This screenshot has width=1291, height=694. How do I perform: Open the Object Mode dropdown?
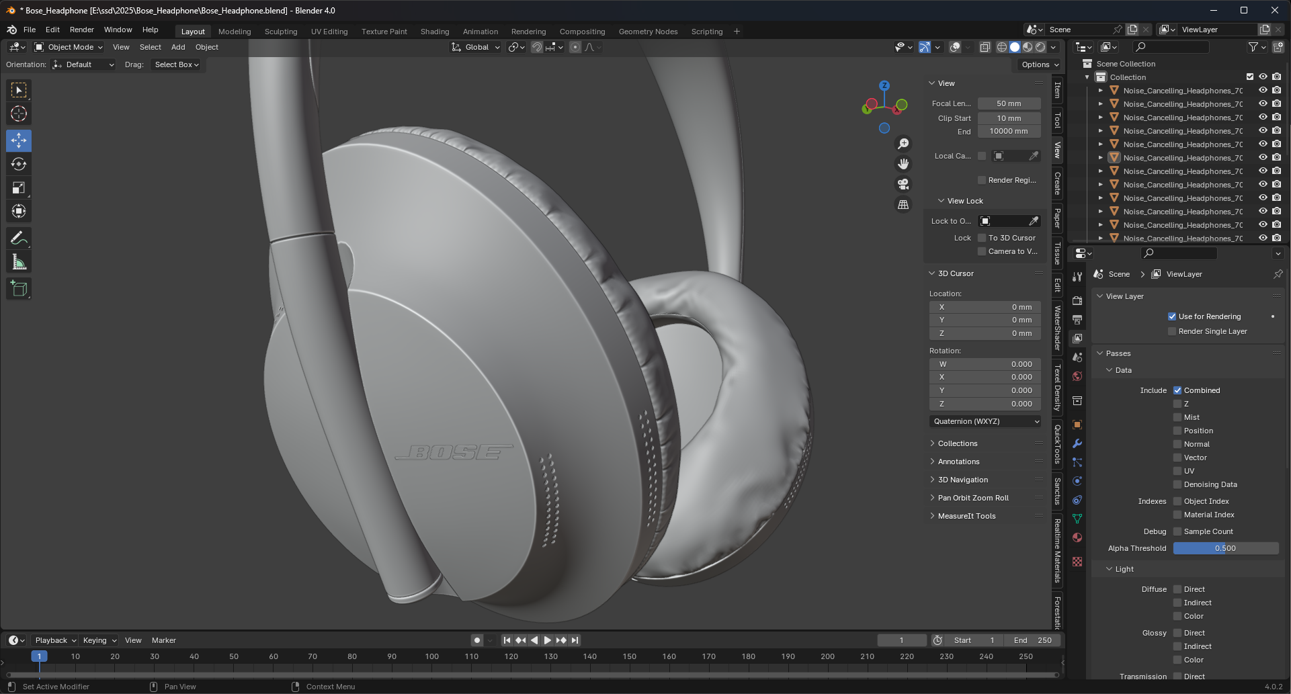click(68, 47)
